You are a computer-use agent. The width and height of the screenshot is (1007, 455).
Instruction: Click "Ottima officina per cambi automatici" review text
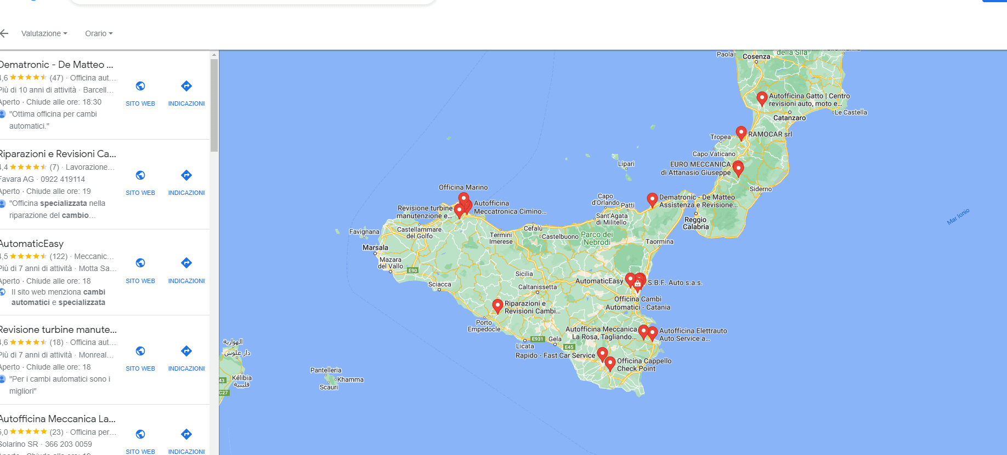point(53,120)
